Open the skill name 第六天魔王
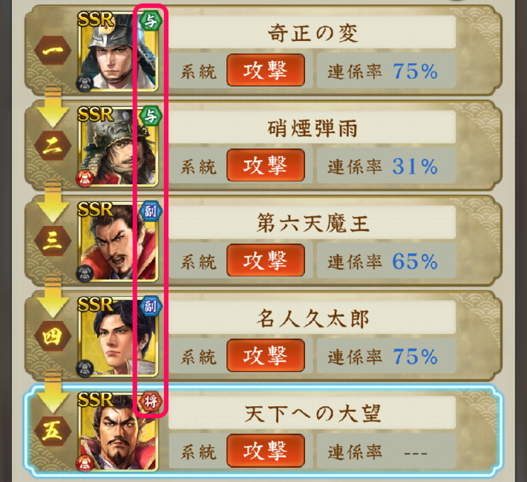 click(x=312, y=223)
